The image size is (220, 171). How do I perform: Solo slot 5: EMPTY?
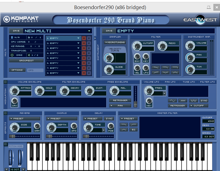[x=89, y=58]
